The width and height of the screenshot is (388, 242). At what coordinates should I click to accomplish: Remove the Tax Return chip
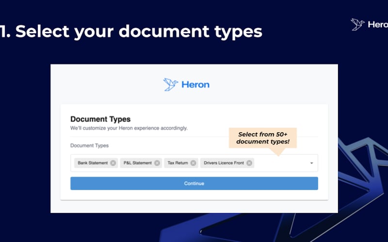(194, 163)
